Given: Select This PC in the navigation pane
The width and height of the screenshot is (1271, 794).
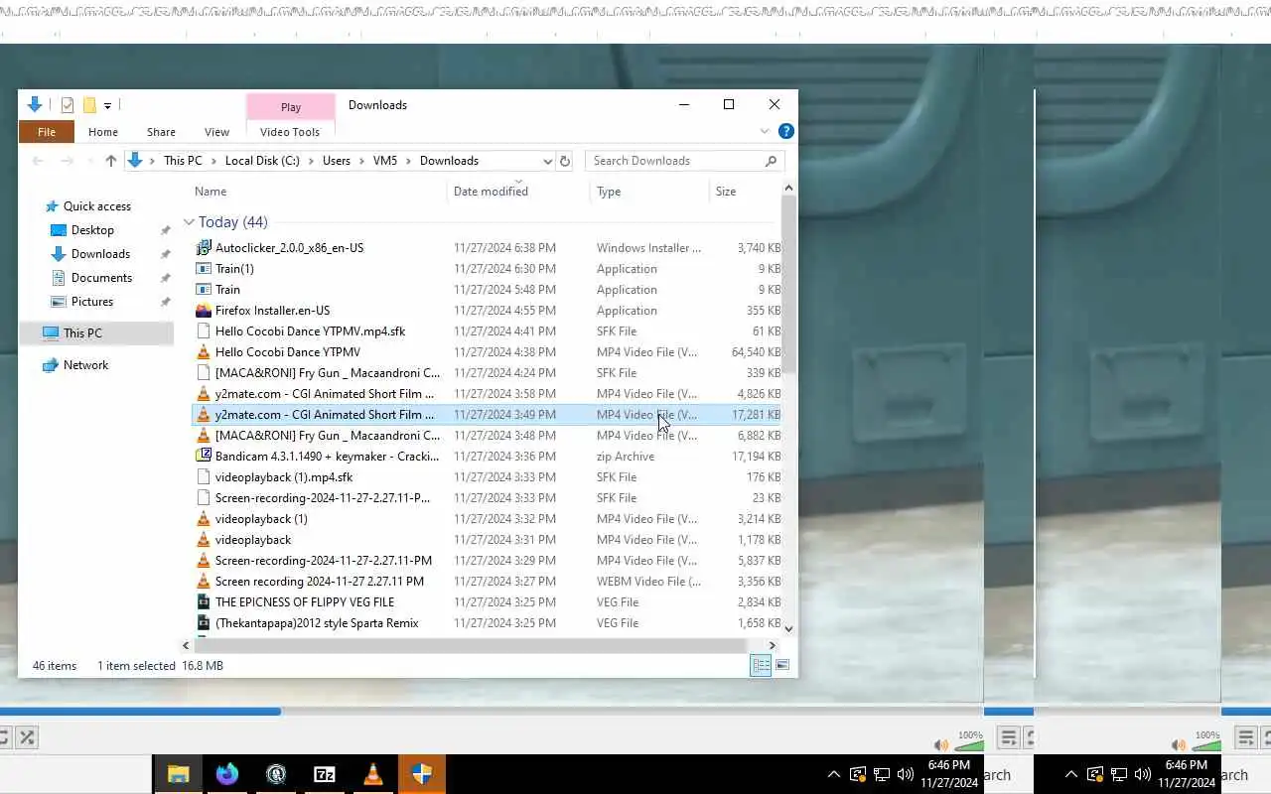Looking at the screenshot, I should [x=82, y=333].
